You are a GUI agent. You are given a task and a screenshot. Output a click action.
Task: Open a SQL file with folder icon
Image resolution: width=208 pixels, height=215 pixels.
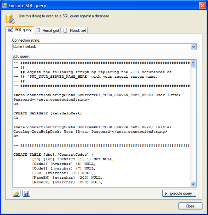(16, 193)
